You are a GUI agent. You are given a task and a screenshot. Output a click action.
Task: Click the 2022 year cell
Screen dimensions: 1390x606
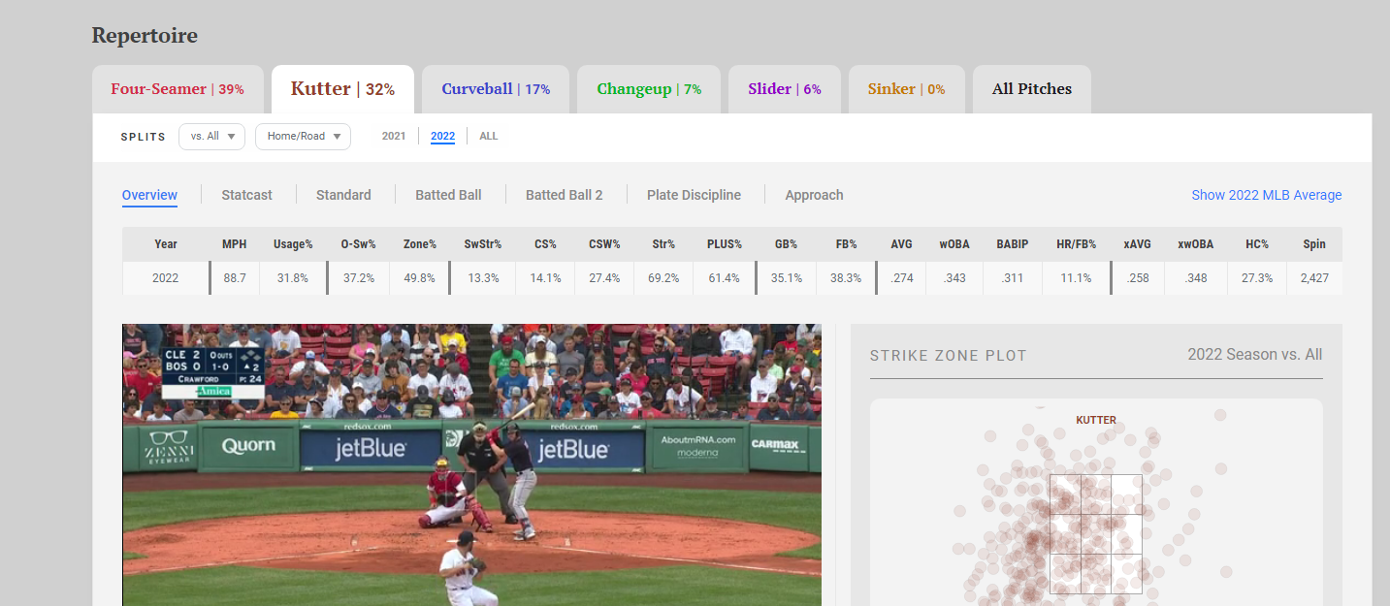coord(166,277)
